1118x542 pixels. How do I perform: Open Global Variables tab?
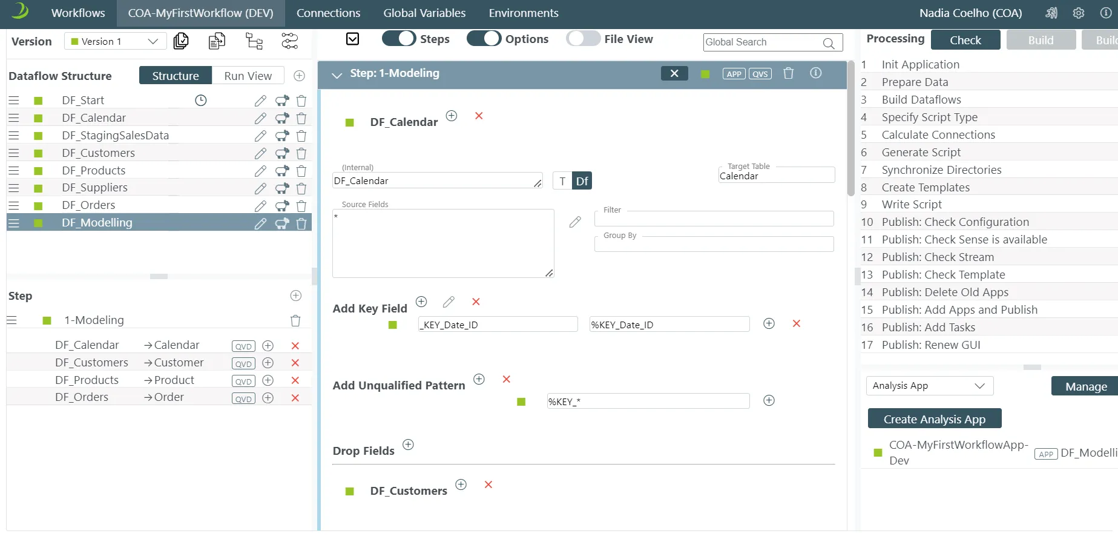pyautogui.click(x=424, y=13)
